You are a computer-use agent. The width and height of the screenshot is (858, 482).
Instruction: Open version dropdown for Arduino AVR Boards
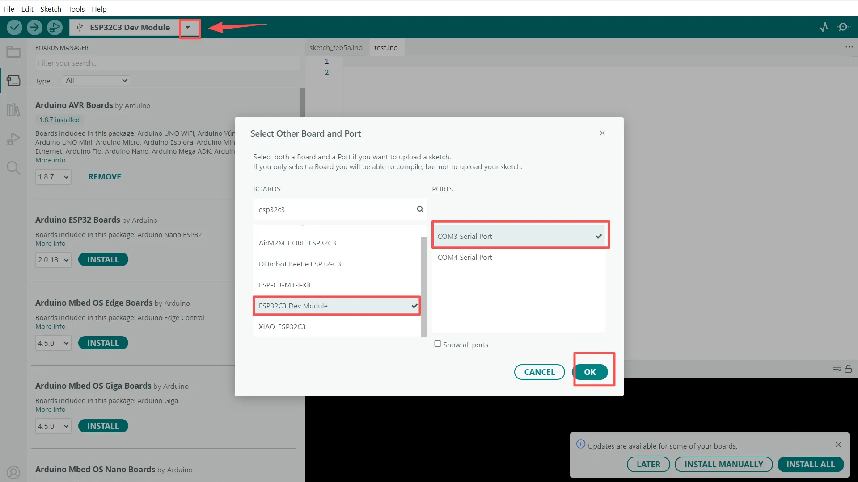point(53,177)
